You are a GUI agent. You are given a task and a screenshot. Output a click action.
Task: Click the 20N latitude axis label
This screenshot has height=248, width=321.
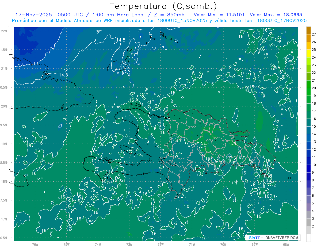coord(4,106)
